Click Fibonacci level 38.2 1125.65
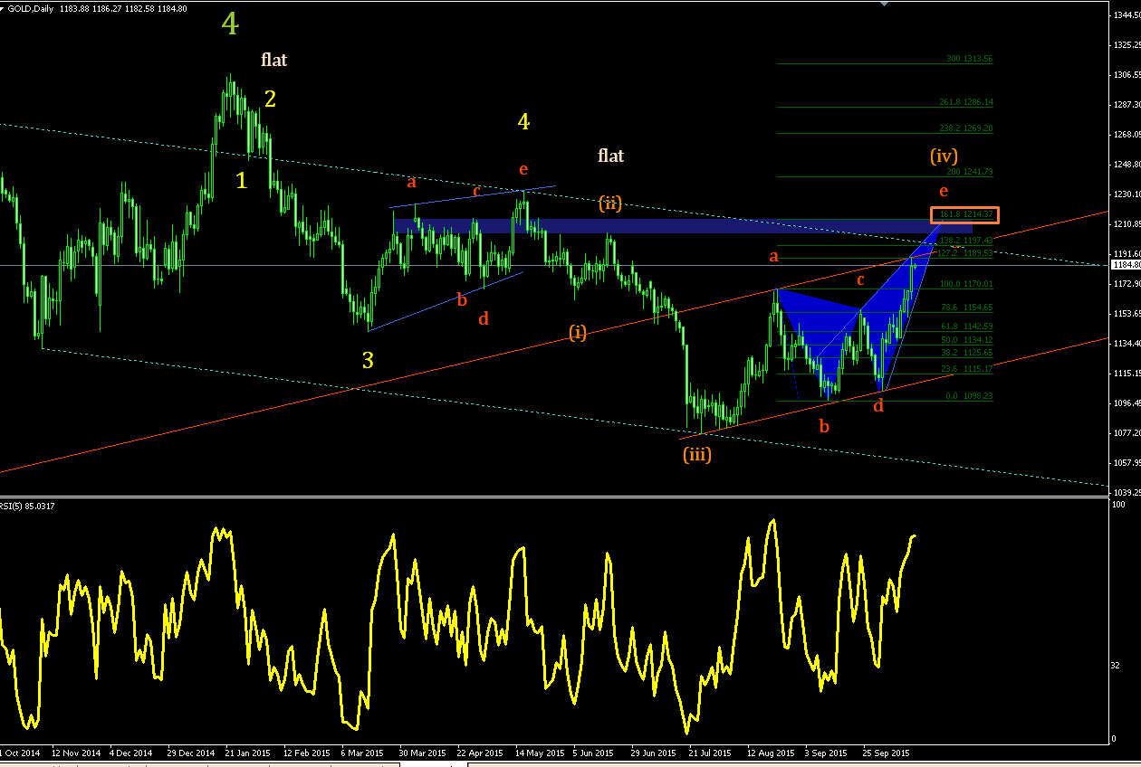 (968, 353)
